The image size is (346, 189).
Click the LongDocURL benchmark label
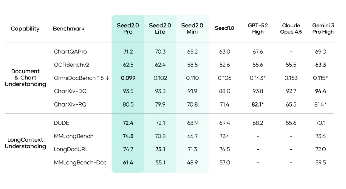click(x=71, y=149)
